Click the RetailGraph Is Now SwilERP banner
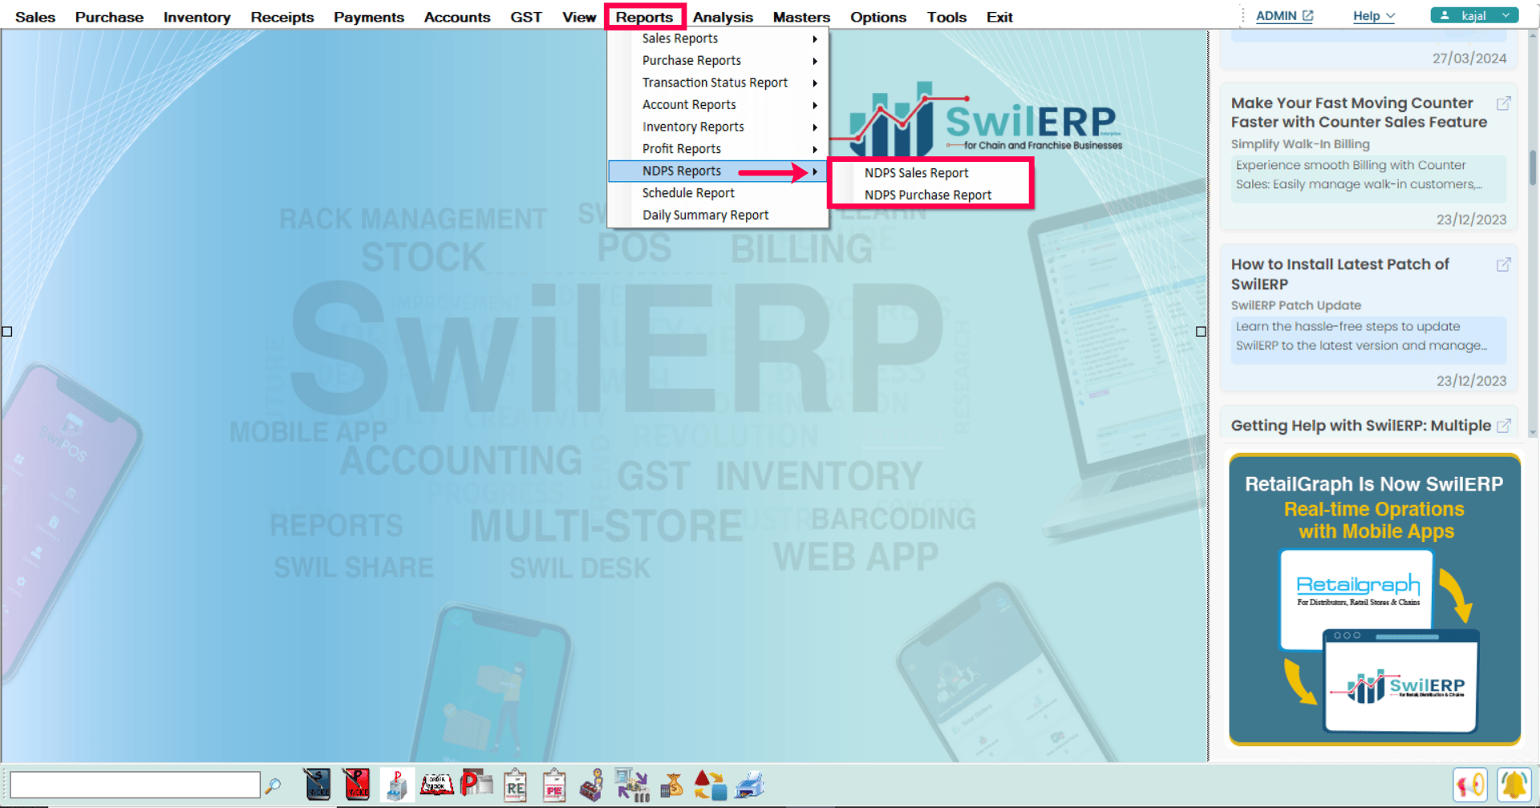 point(1375,600)
